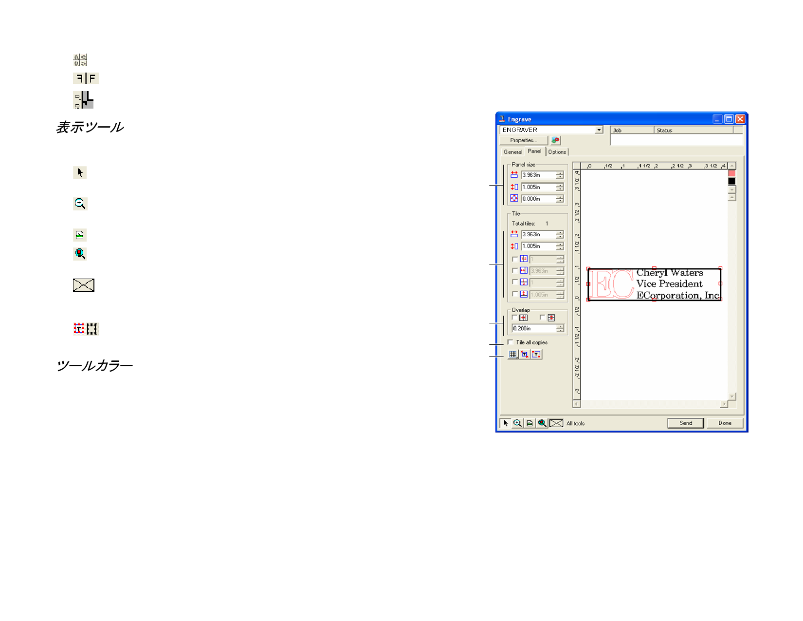Viewport: 803px width, 621px height.
Task: Click the Panel size height input field
Action: pos(538,187)
